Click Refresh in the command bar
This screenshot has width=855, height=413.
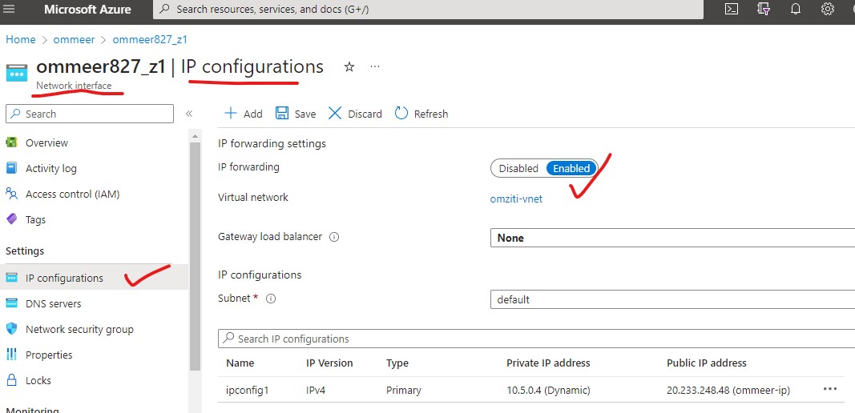tap(421, 114)
